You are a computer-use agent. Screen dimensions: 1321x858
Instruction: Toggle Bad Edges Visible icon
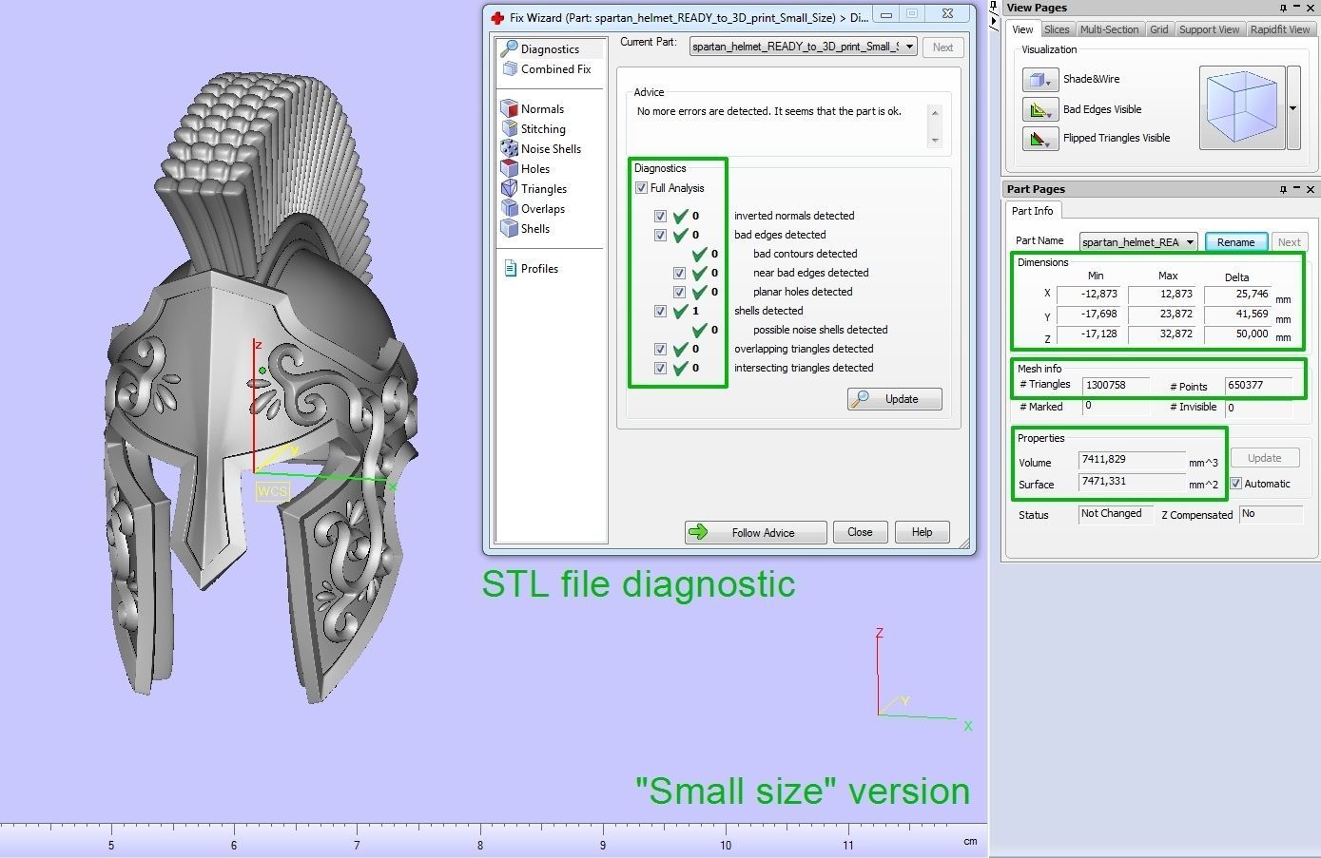pyautogui.click(x=1039, y=109)
